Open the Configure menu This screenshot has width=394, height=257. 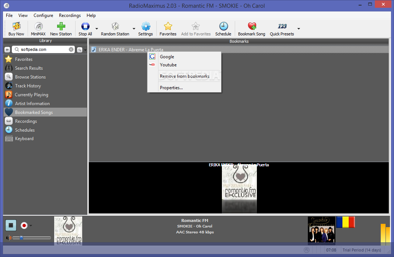click(x=43, y=15)
